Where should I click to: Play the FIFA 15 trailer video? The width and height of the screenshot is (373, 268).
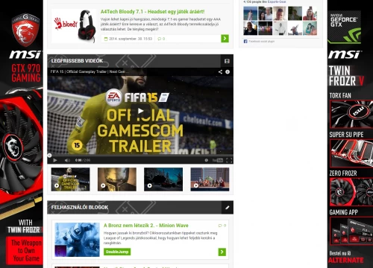(x=140, y=111)
